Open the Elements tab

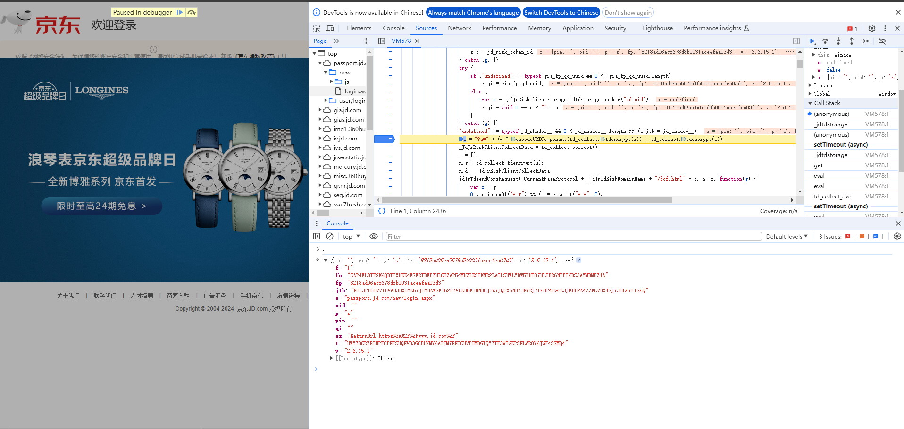[x=359, y=28]
